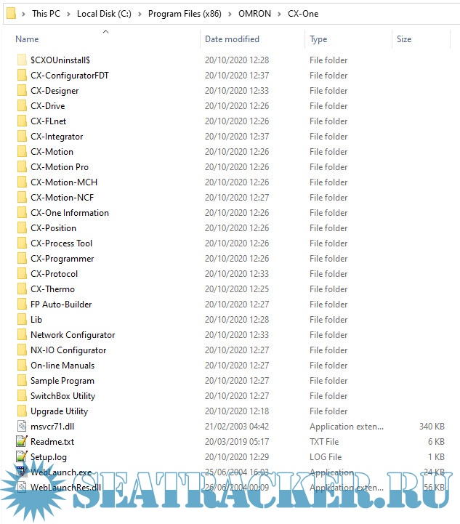This screenshot has width=460, height=524.
Task: Sort by Date modified column header
Action: (x=232, y=39)
